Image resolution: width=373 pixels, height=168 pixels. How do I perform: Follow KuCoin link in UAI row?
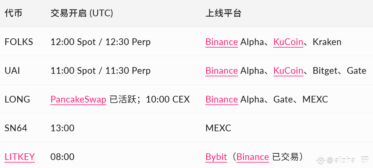[x=288, y=71]
